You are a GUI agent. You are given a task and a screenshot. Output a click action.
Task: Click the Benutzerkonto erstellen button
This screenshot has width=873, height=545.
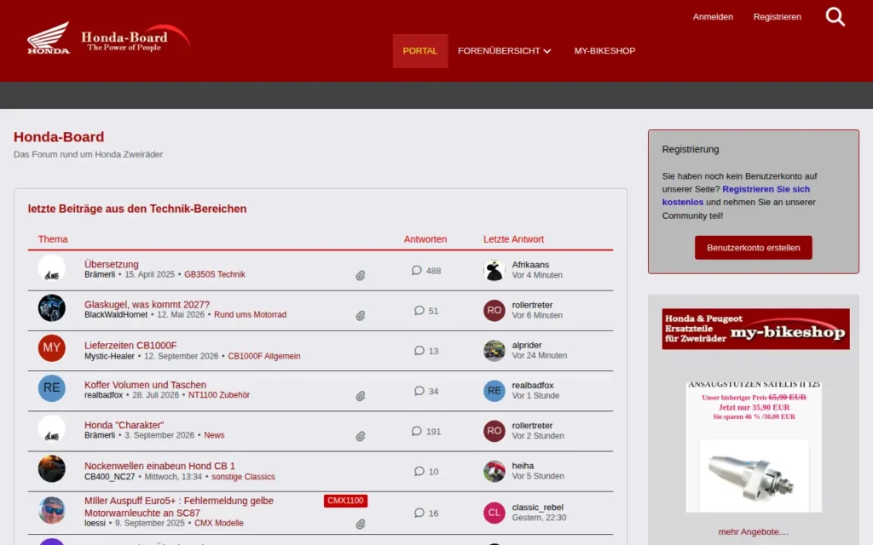click(754, 248)
